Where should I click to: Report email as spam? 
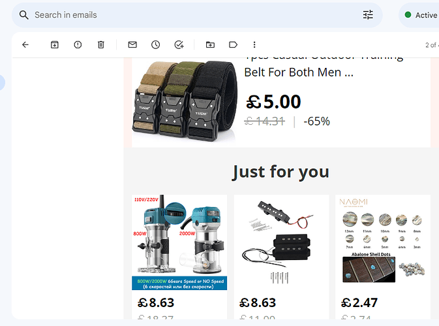tap(78, 44)
